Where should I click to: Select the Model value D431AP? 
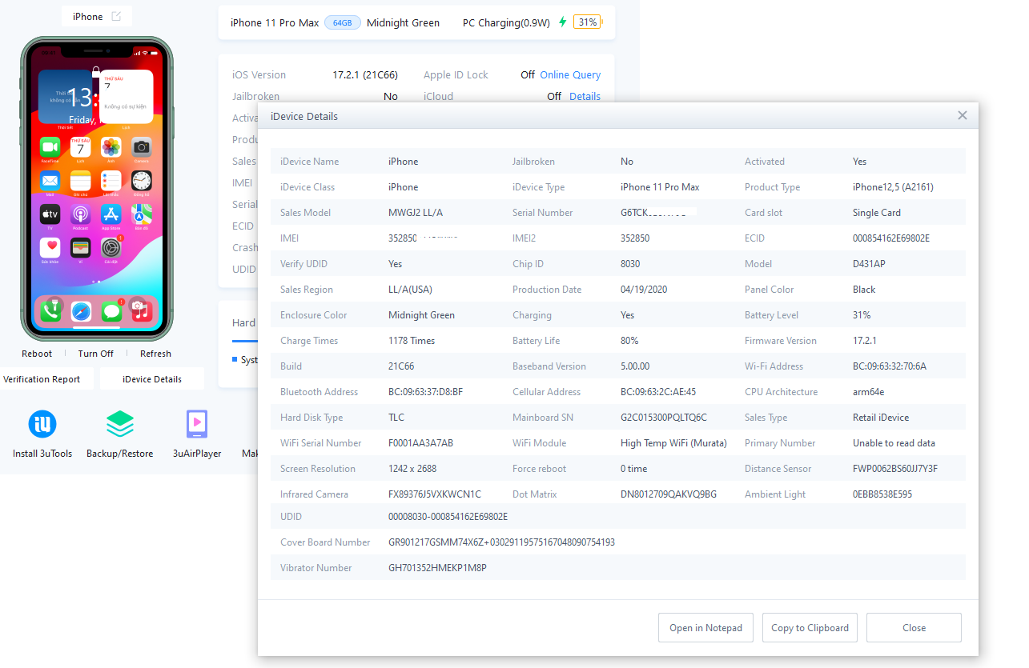pyautogui.click(x=869, y=264)
